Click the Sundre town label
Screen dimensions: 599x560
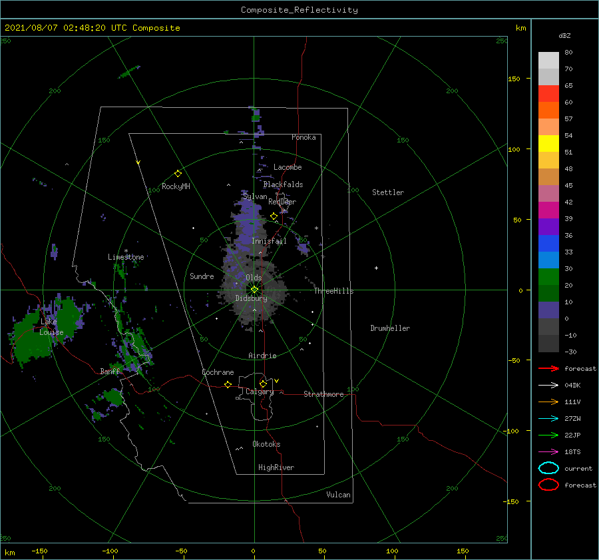[x=202, y=276]
